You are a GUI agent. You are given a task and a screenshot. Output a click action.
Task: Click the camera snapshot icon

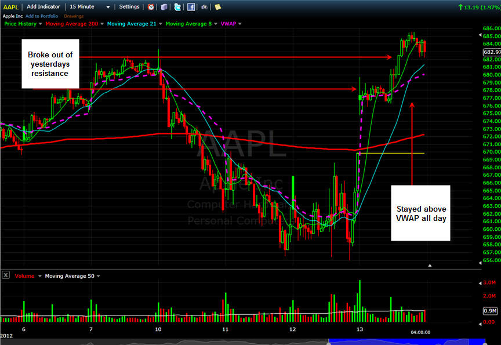[x=204, y=7]
